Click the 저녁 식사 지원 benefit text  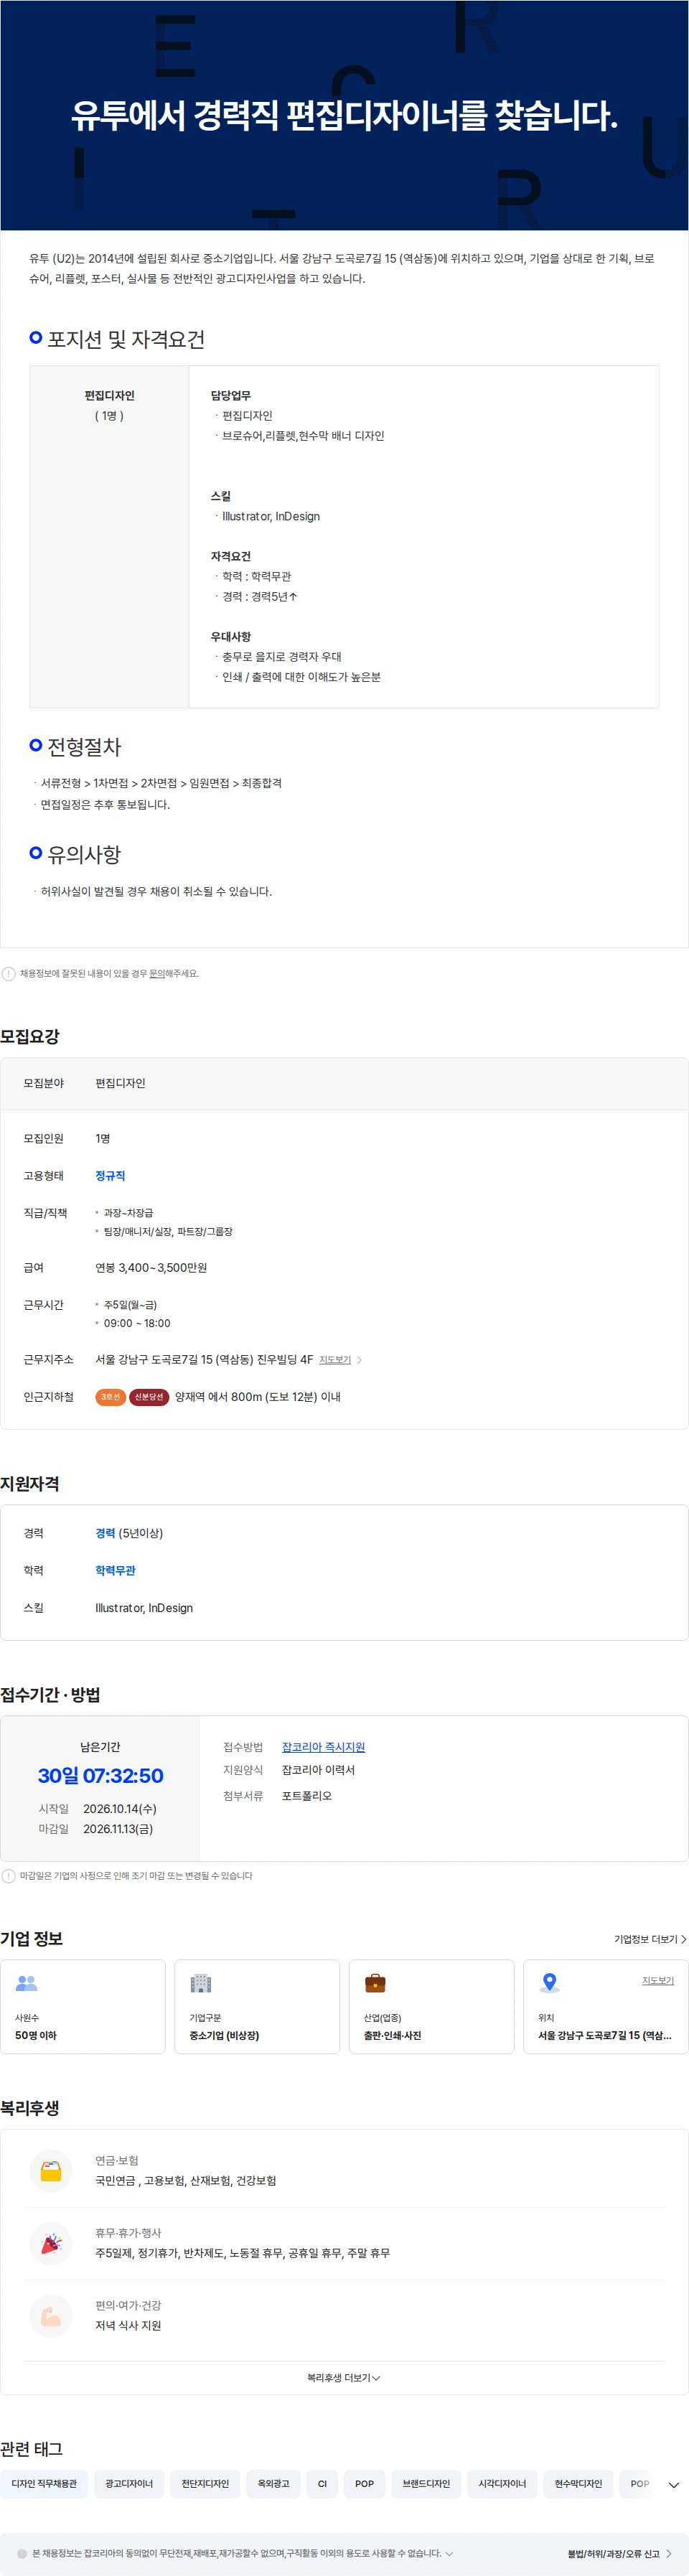128,2326
